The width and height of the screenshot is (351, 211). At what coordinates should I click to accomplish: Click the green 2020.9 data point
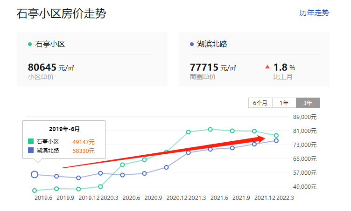[x=144, y=160]
